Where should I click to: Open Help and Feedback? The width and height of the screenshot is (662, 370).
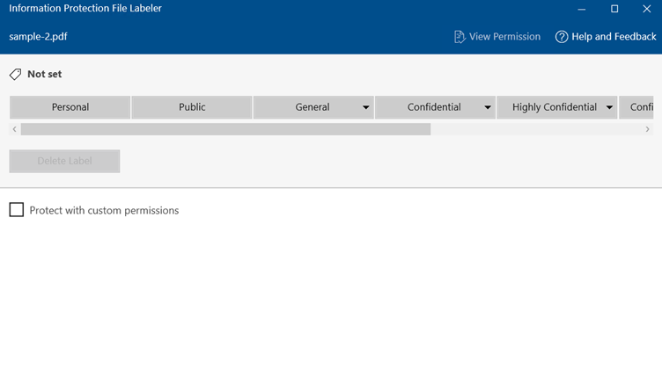pyautogui.click(x=614, y=37)
